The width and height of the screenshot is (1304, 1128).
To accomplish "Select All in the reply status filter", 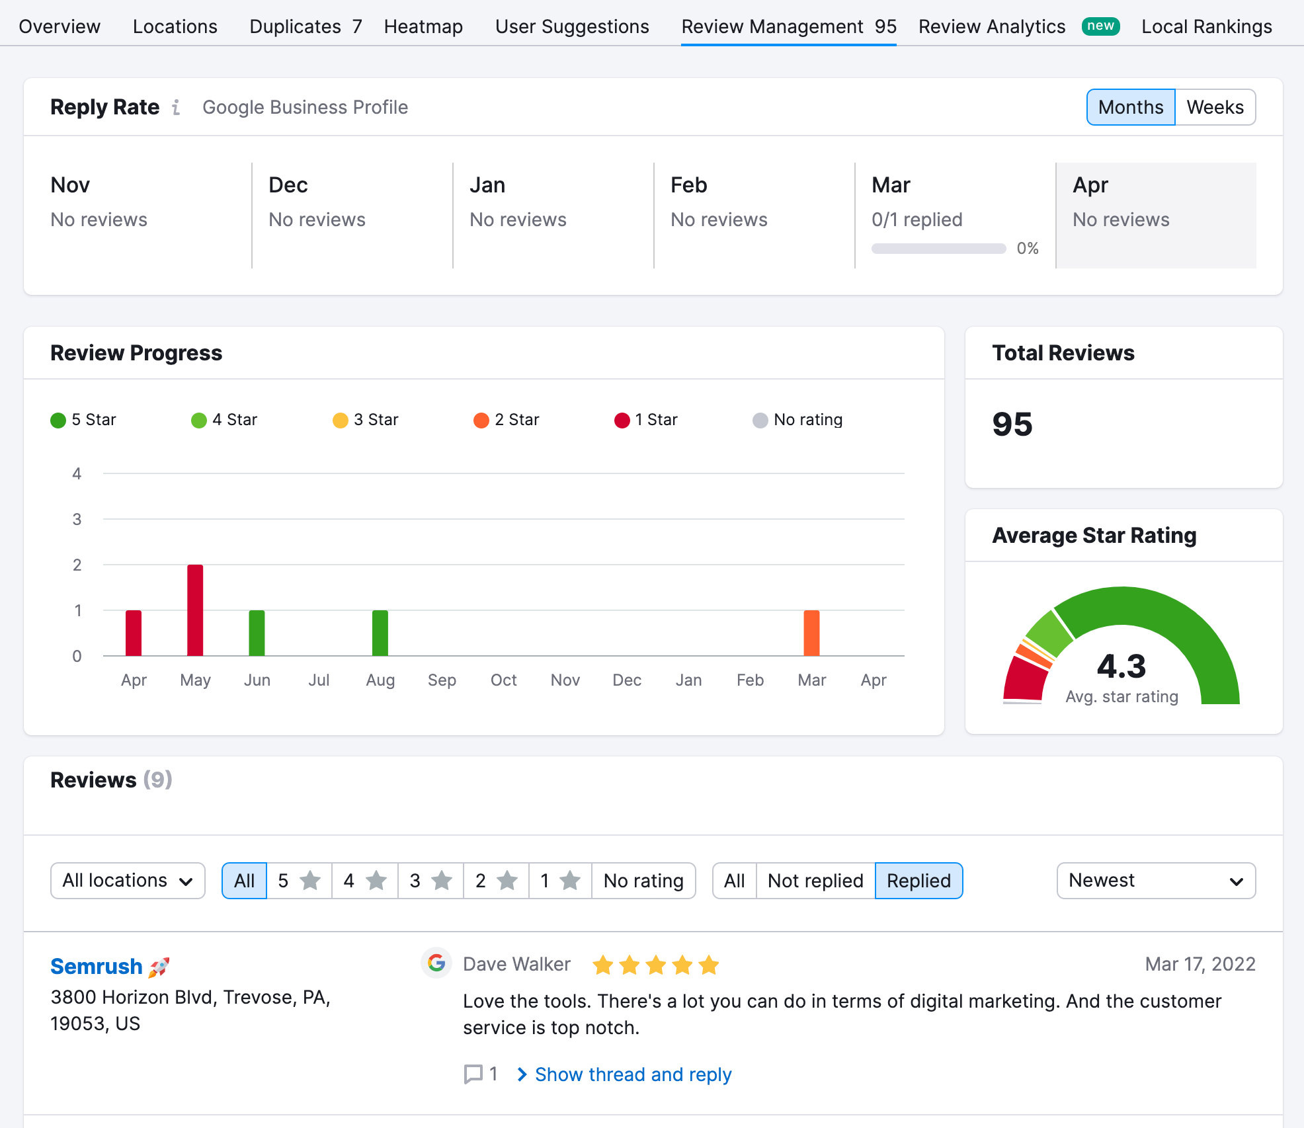I will tap(733, 880).
